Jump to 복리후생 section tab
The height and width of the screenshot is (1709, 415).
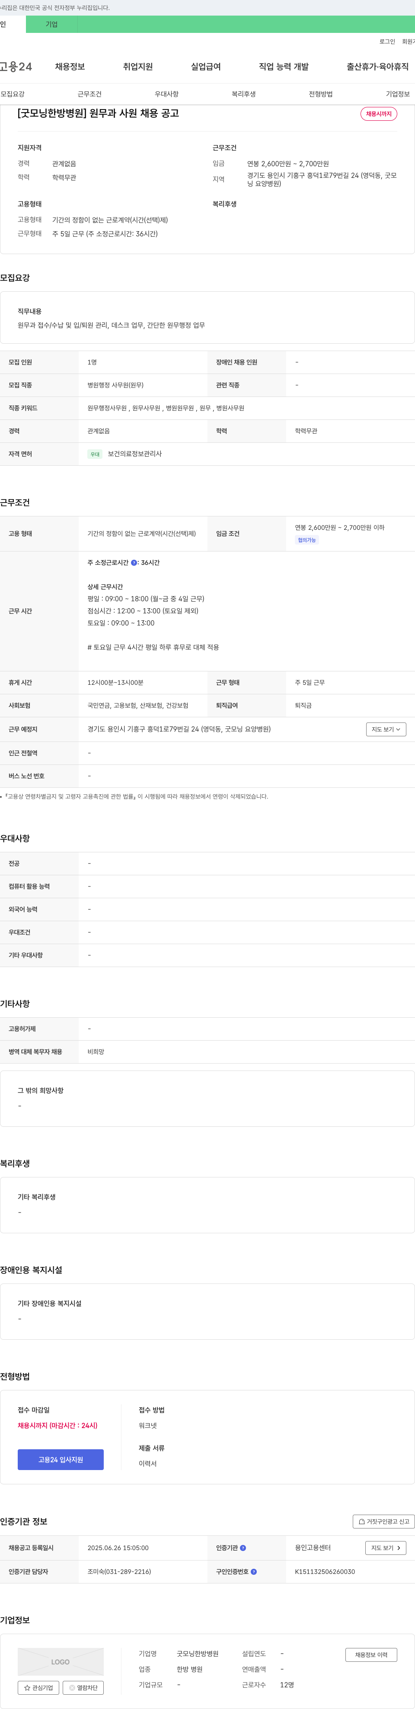243,94
